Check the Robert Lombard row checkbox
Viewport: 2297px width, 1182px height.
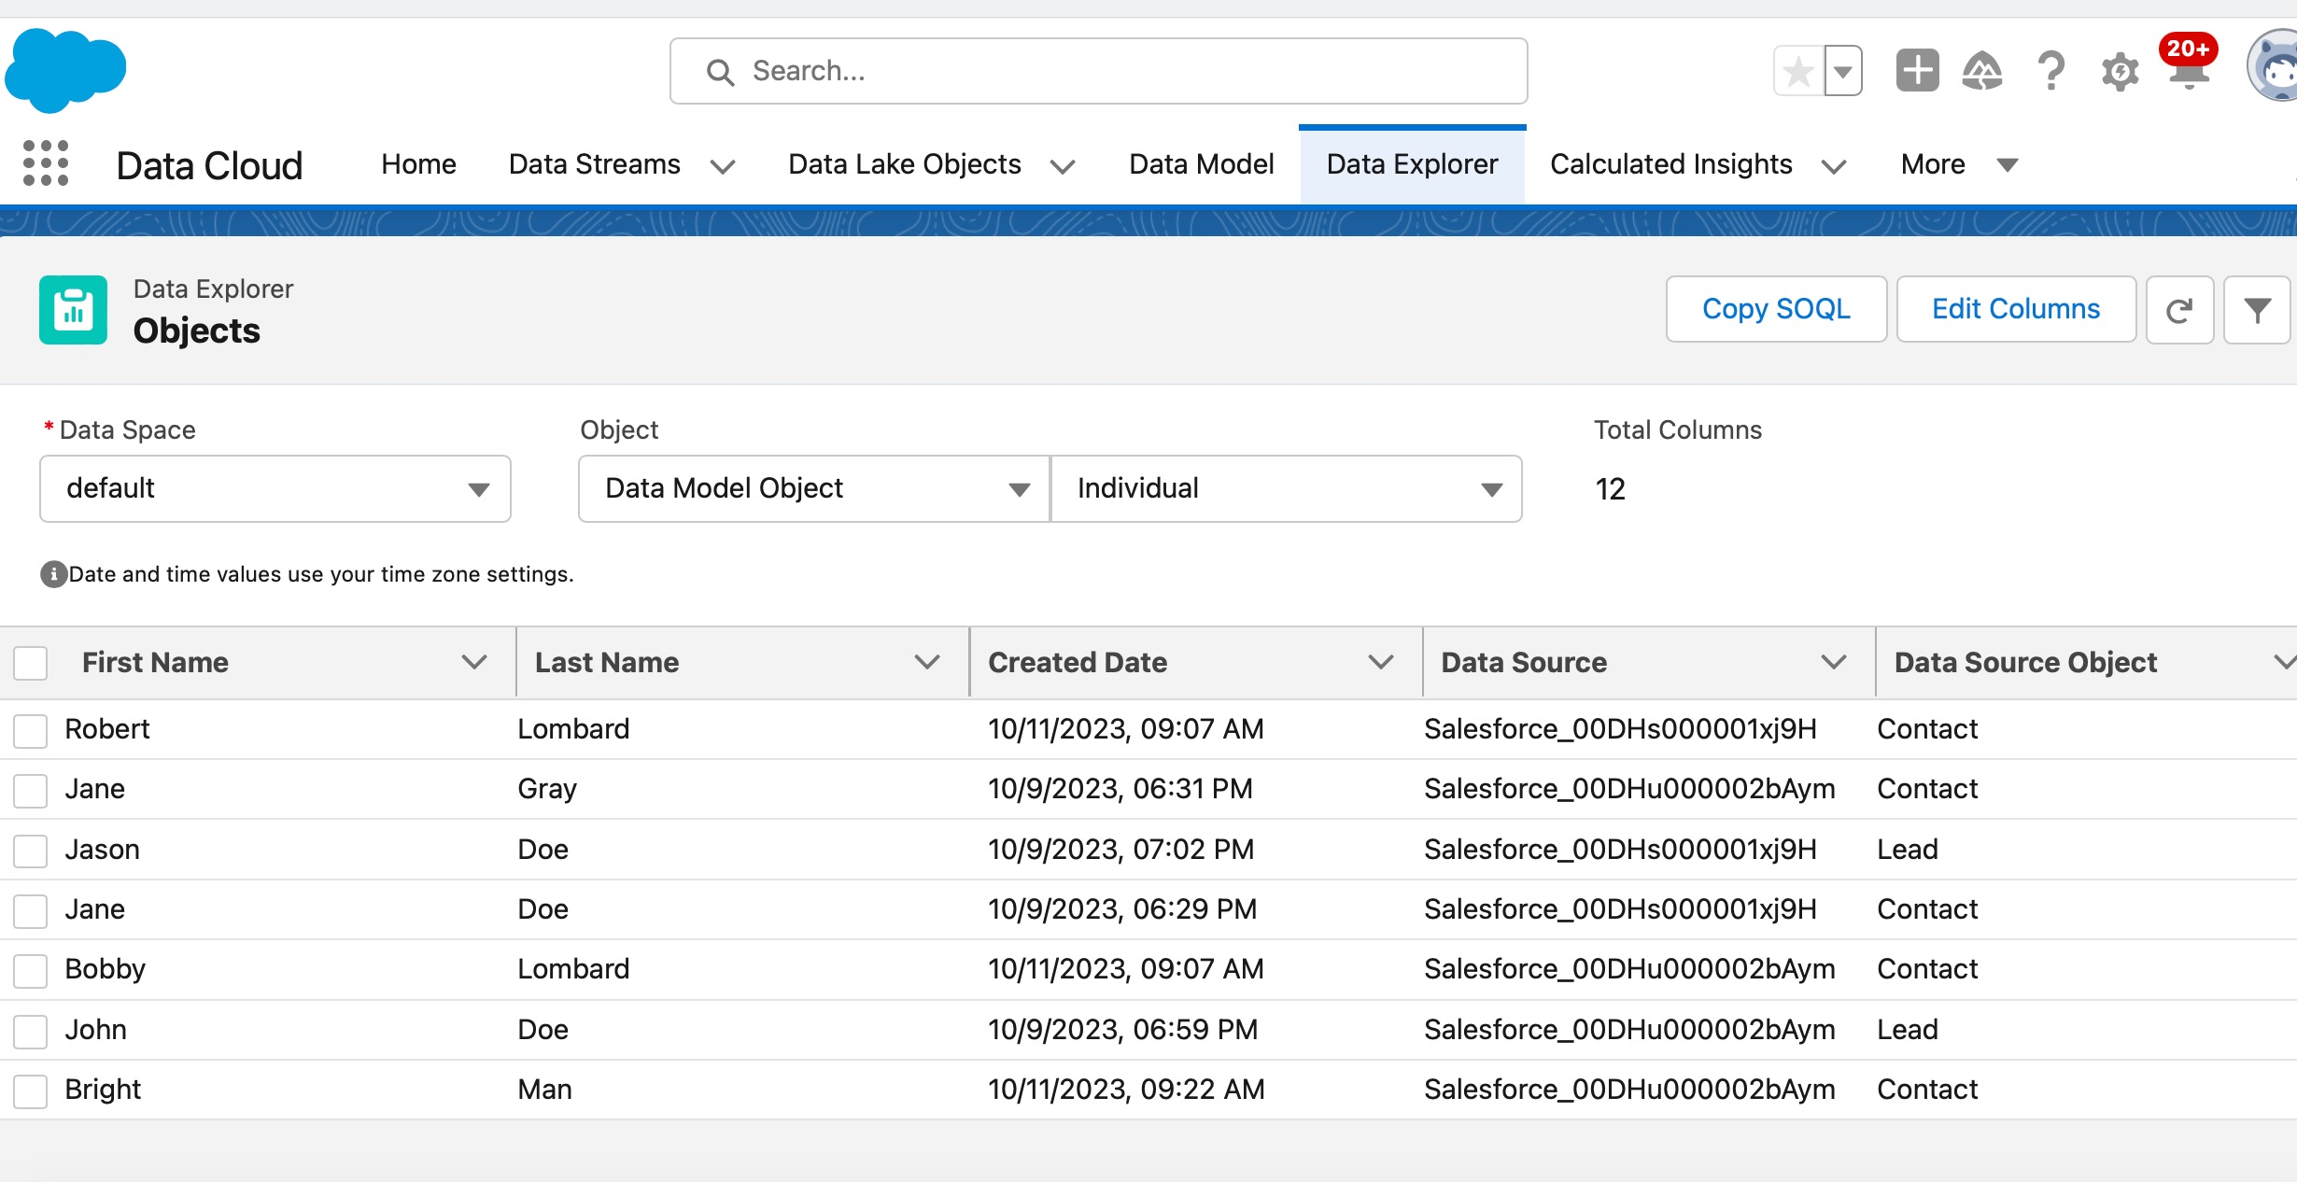coord(31,730)
